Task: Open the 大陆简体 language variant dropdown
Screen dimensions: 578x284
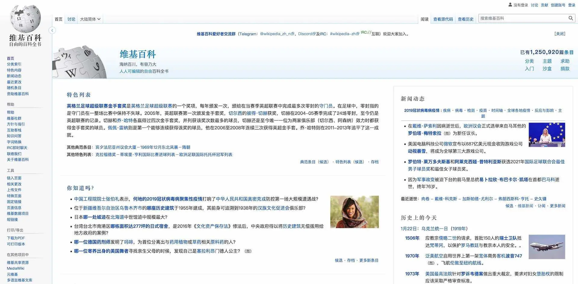Action: [x=90, y=19]
